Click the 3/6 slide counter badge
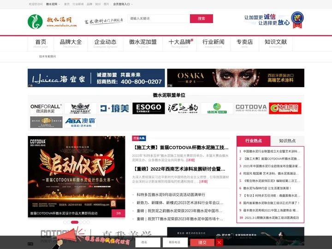 pos(119,213)
